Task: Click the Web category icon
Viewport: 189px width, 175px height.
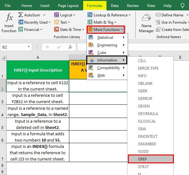Action: [91, 75]
